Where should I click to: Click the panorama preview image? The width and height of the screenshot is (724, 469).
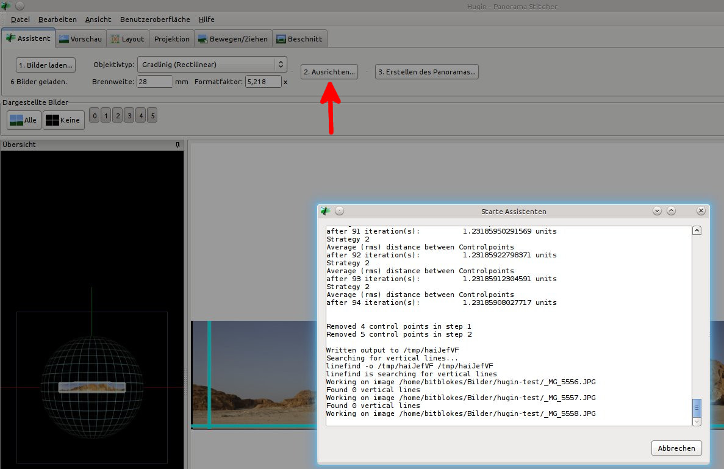[254, 375]
